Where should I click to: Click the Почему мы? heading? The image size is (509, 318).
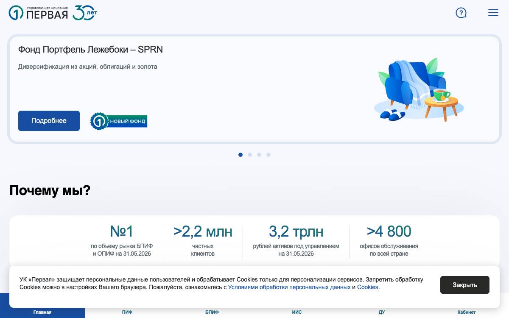click(x=50, y=190)
